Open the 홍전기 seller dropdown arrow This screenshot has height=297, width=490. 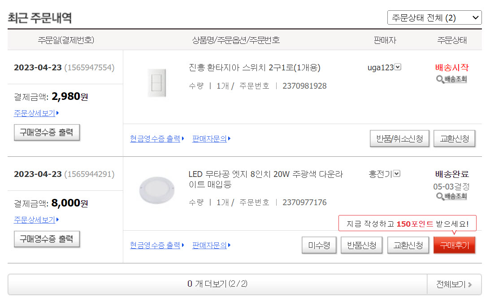tap(397, 174)
